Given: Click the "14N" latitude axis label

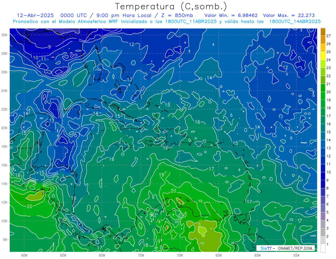Looking at the screenshot, I should pos(5,184).
